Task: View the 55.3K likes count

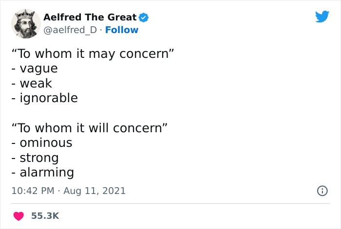Action: tap(45, 216)
